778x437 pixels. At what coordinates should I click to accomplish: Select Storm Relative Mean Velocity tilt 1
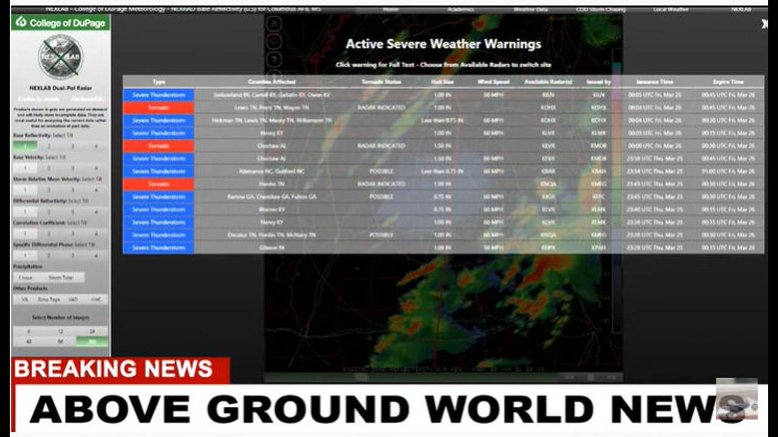click(x=25, y=190)
